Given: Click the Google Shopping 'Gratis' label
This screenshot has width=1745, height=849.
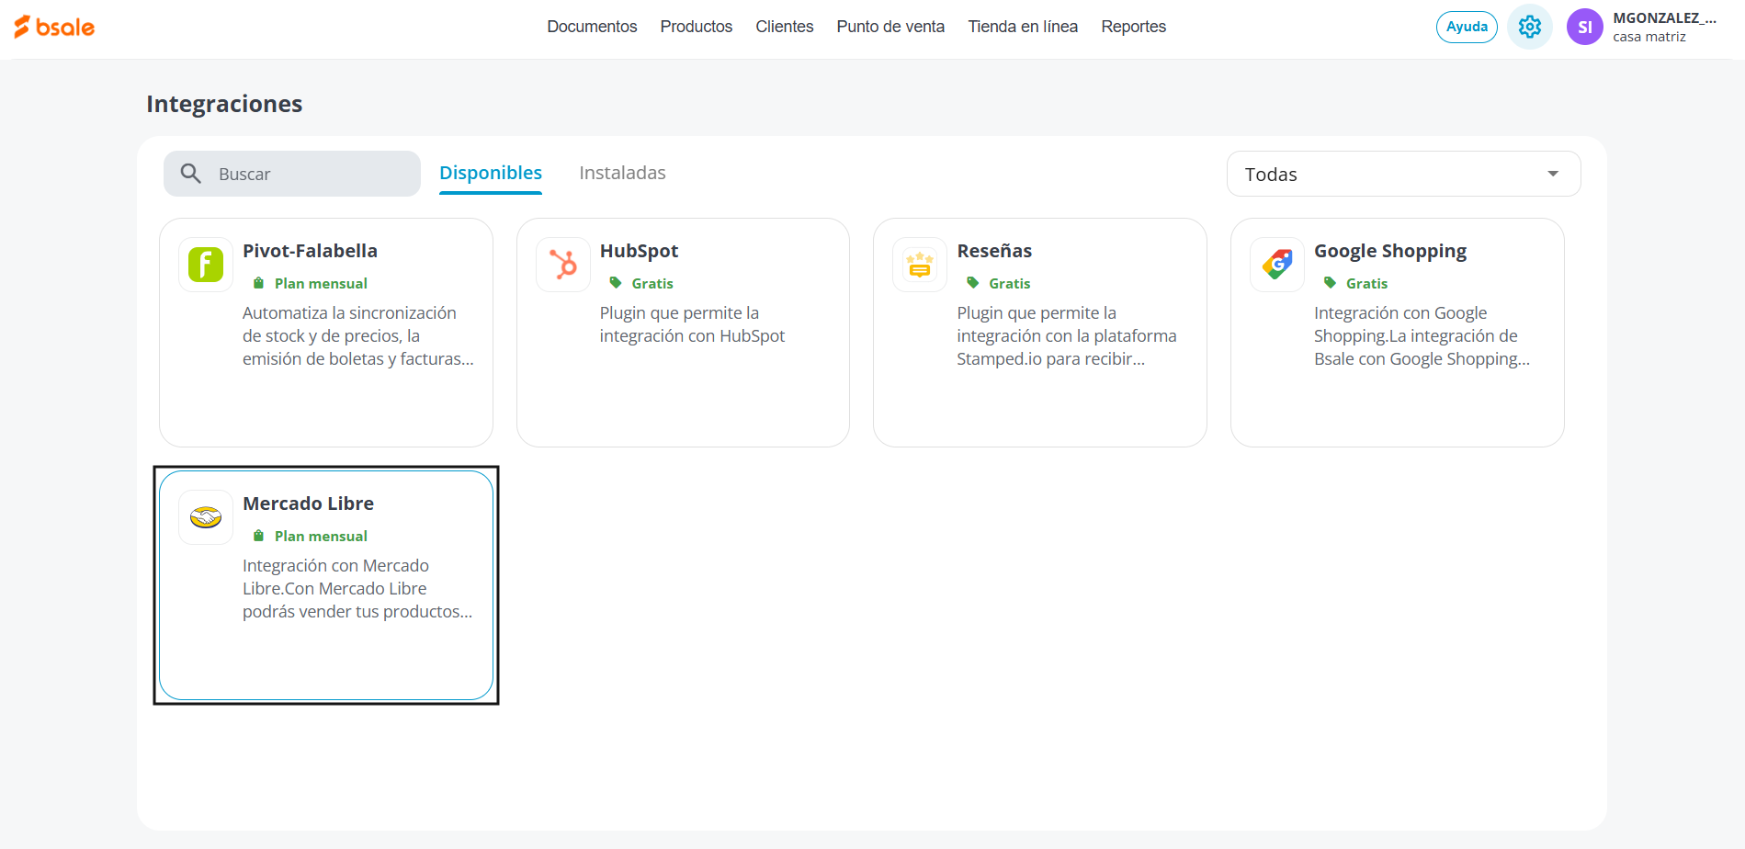Looking at the screenshot, I should pyautogui.click(x=1366, y=283).
